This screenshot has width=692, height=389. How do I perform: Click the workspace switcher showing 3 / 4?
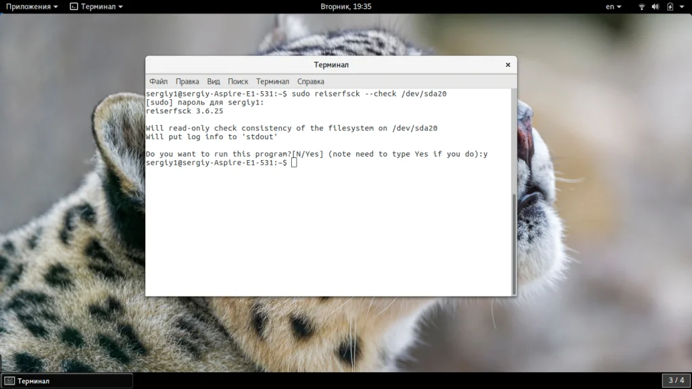point(676,380)
